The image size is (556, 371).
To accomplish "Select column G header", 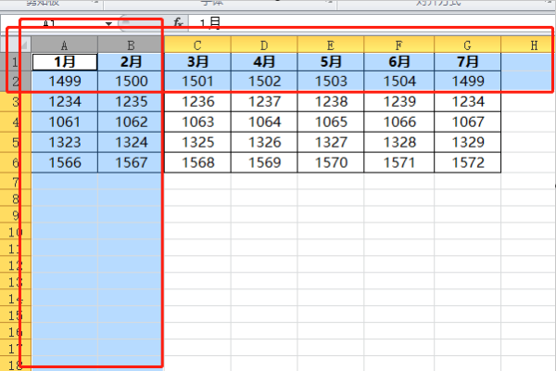I will (x=467, y=45).
